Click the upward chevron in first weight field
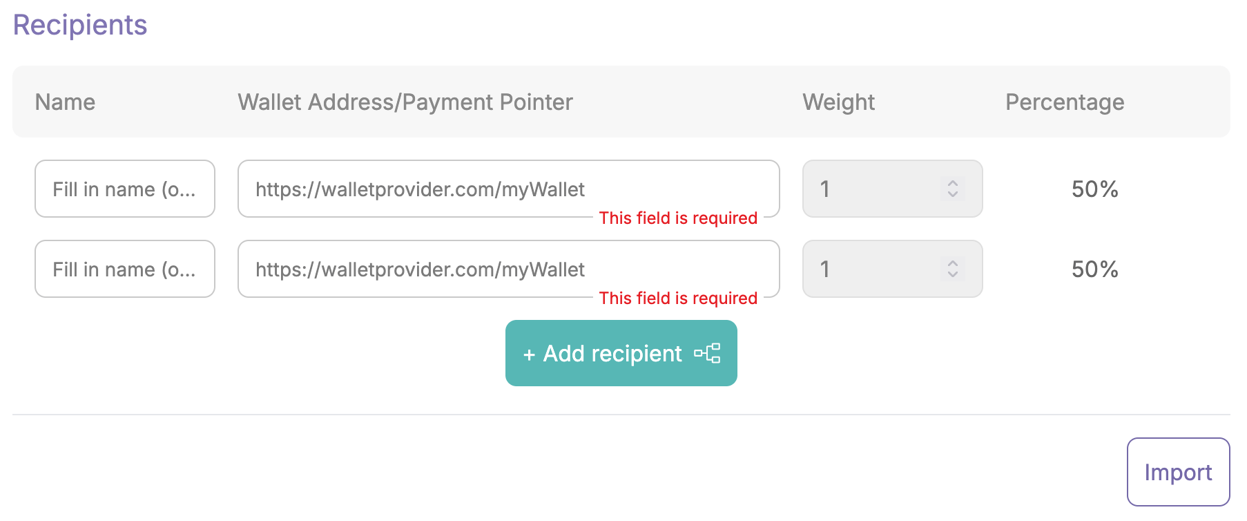Screen dimensions: 1247x521 click(952, 183)
